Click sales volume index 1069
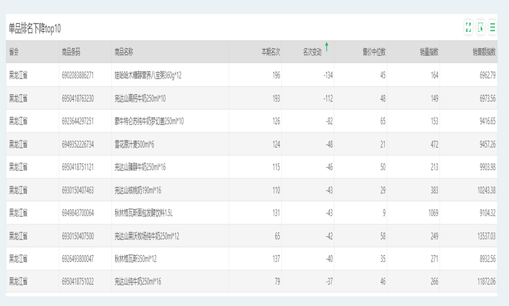The width and height of the screenshot is (509, 306). coord(433,213)
